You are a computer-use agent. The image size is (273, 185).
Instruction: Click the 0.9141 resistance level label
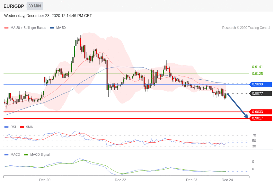(258, 67)
